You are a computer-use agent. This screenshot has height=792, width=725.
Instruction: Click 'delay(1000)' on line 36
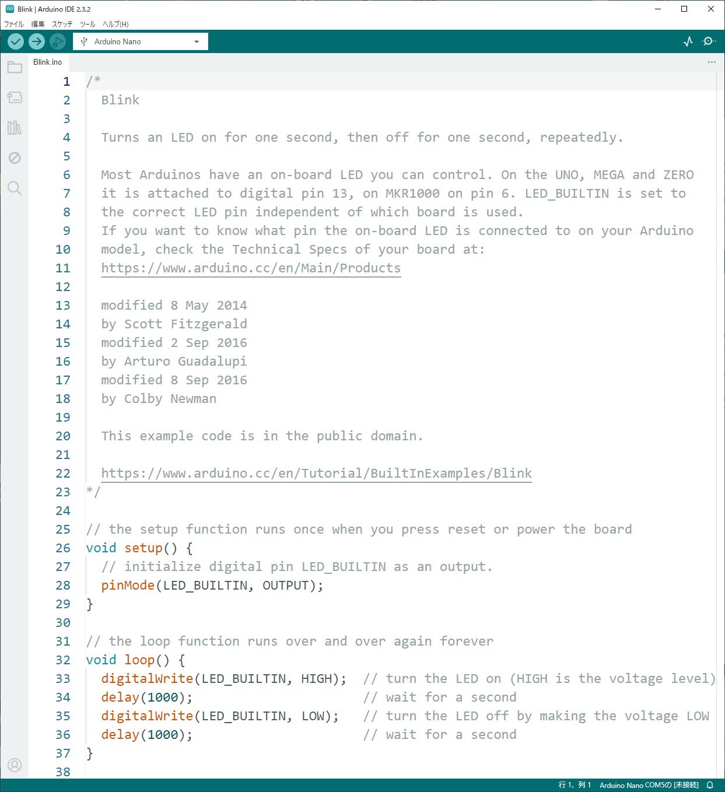coord(143,734)
